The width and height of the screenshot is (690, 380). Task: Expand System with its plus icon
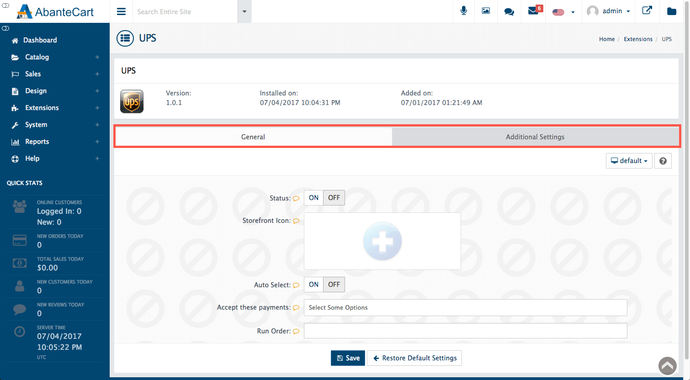(97, 125)
